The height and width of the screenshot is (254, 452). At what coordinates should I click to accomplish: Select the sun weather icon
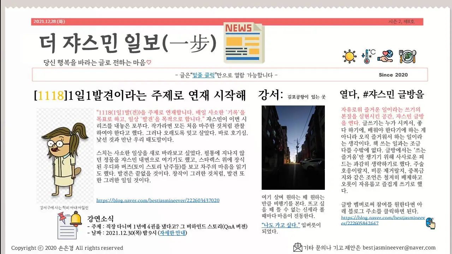coord(349,56)
